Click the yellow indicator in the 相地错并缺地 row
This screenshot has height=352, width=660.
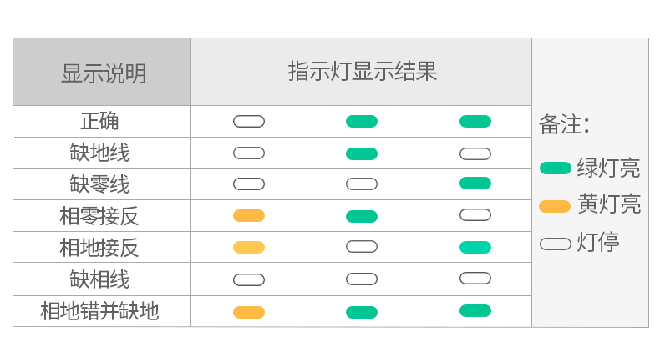click(x=249, y=312)
